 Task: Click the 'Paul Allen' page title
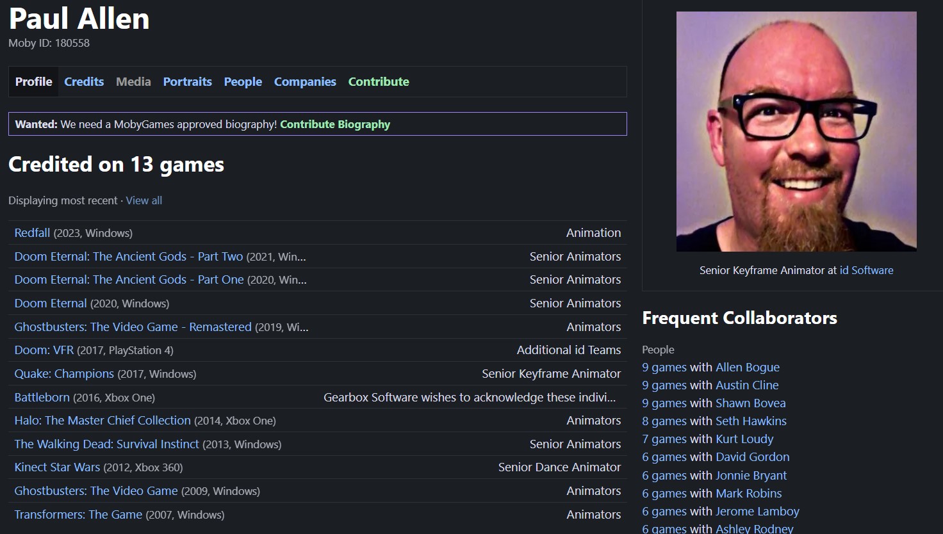pyautogui.click(x=79, y=19)
